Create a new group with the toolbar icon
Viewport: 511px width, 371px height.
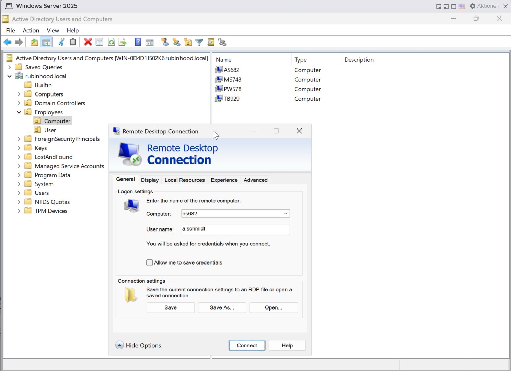coord(176,42)
